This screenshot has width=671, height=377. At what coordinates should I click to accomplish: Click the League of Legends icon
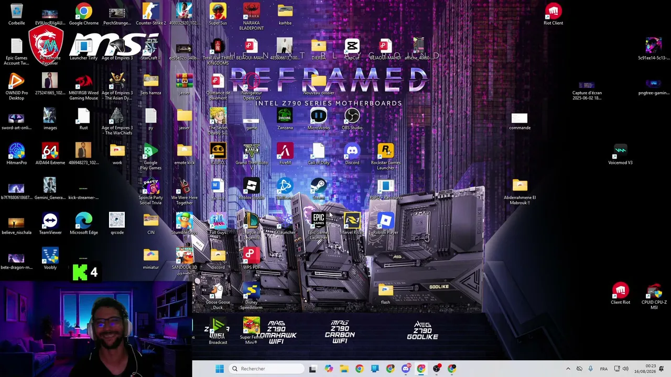[251, 227]
